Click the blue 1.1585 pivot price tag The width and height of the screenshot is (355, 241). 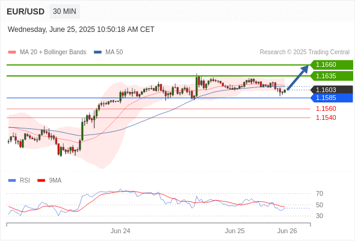(332, 98)
